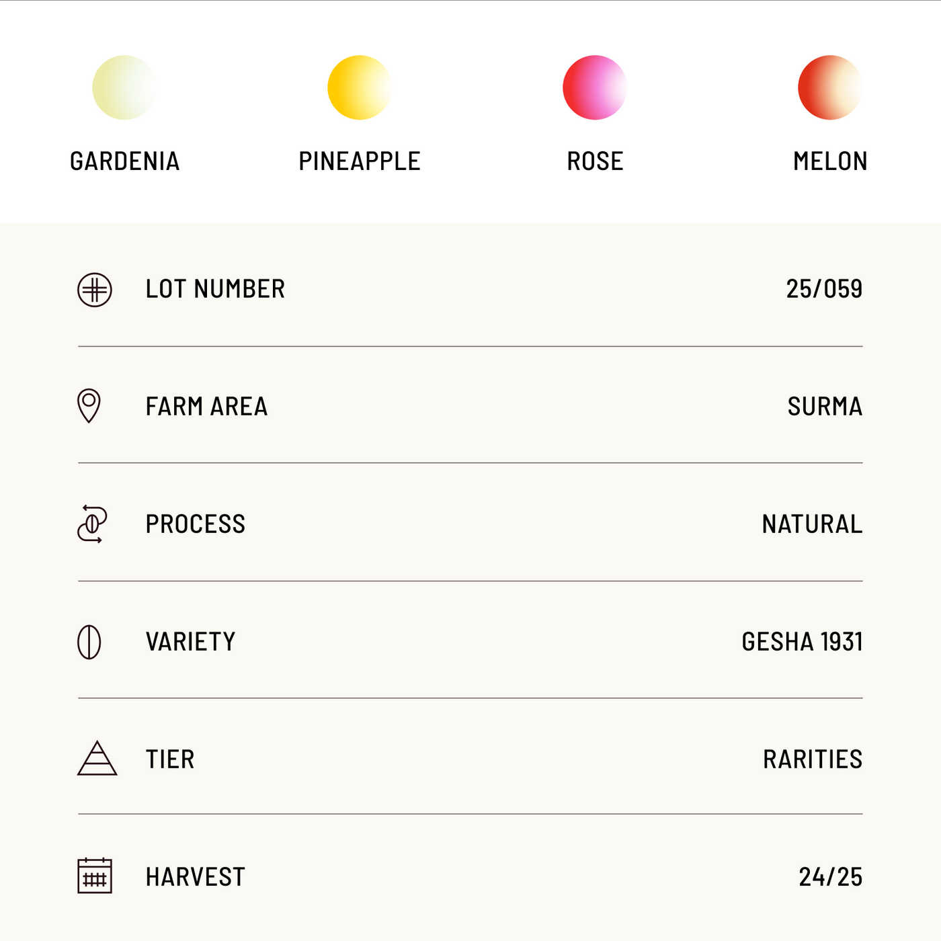The width and height of the screenshot is (941, 941).
Task: Click the Farm Area location pin icon
Action: (x=89, y=405)
